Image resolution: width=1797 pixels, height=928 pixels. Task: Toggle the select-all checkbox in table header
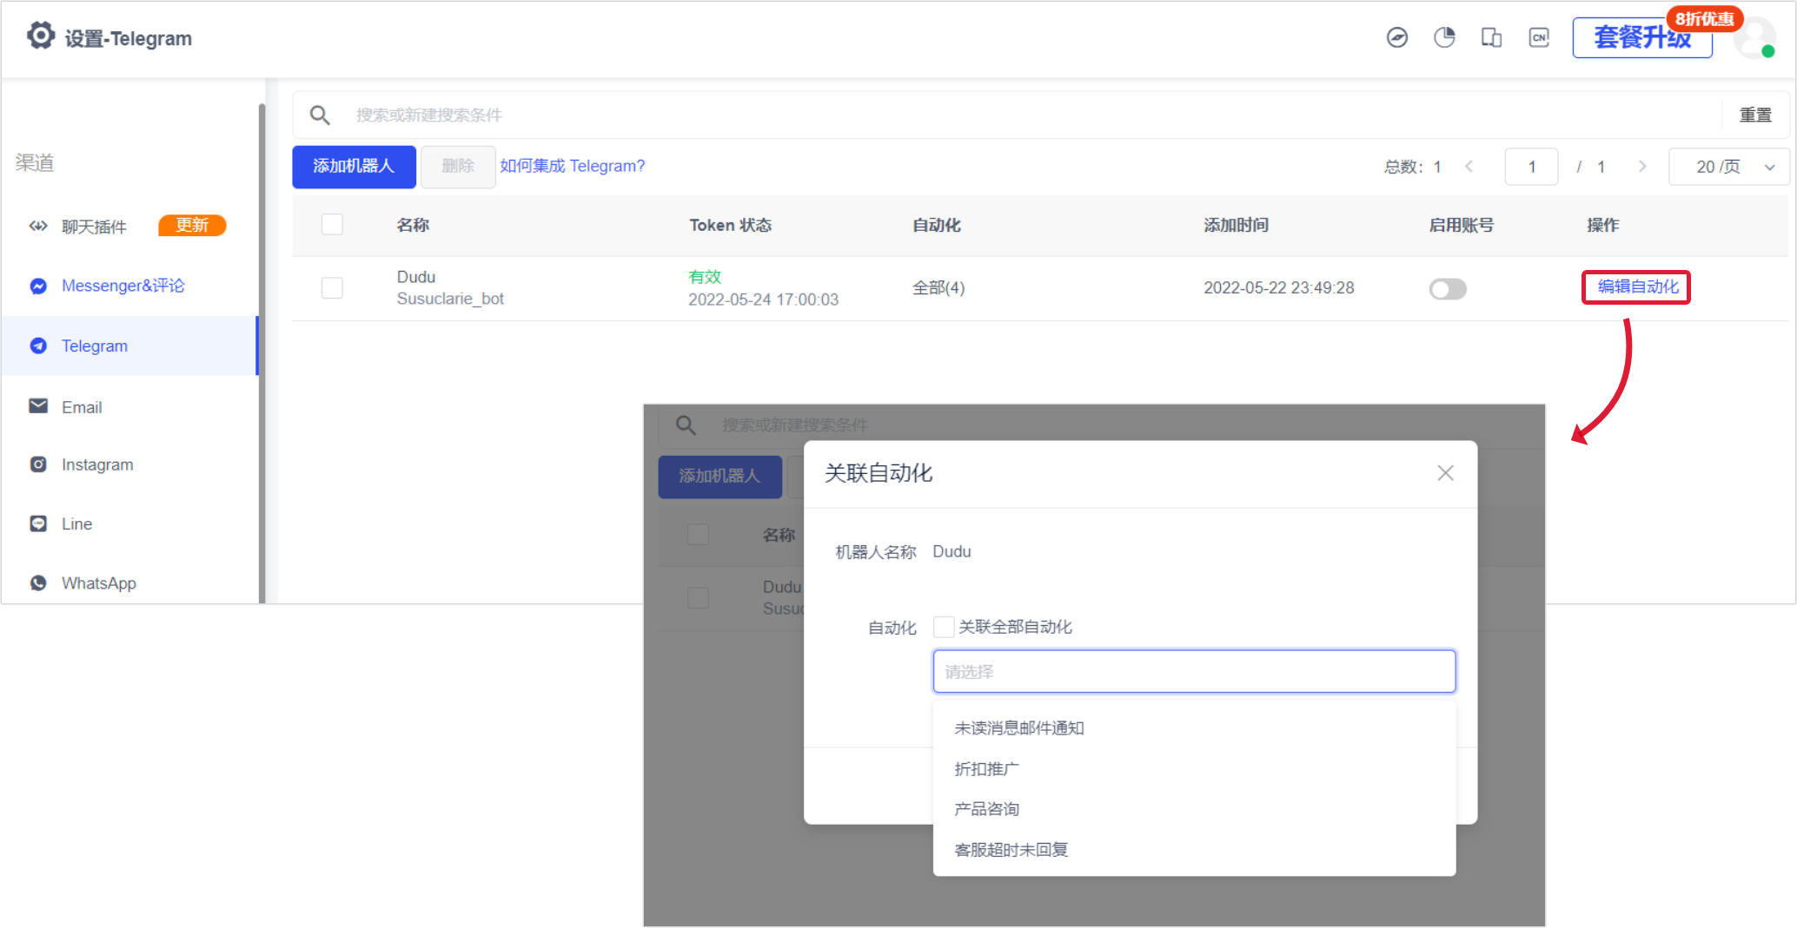tap(332, 225)
